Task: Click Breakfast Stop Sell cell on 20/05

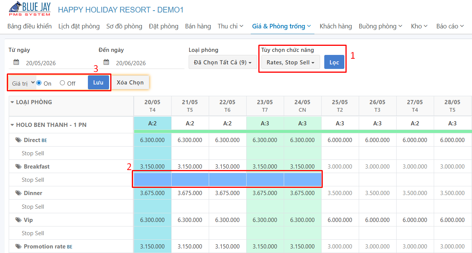Action: point(153,180)
